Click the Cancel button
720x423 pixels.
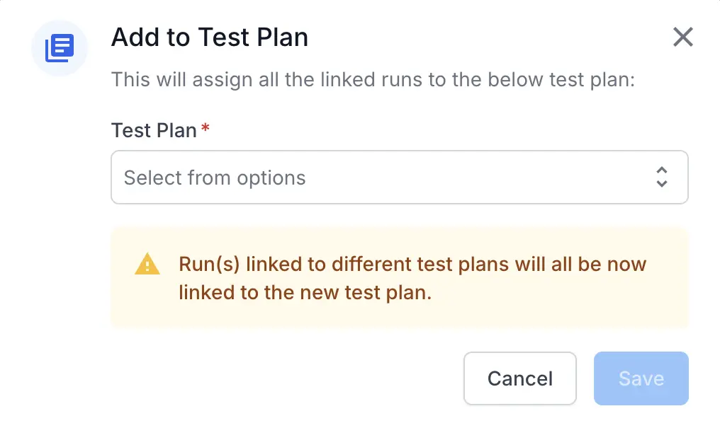[519, 378]
